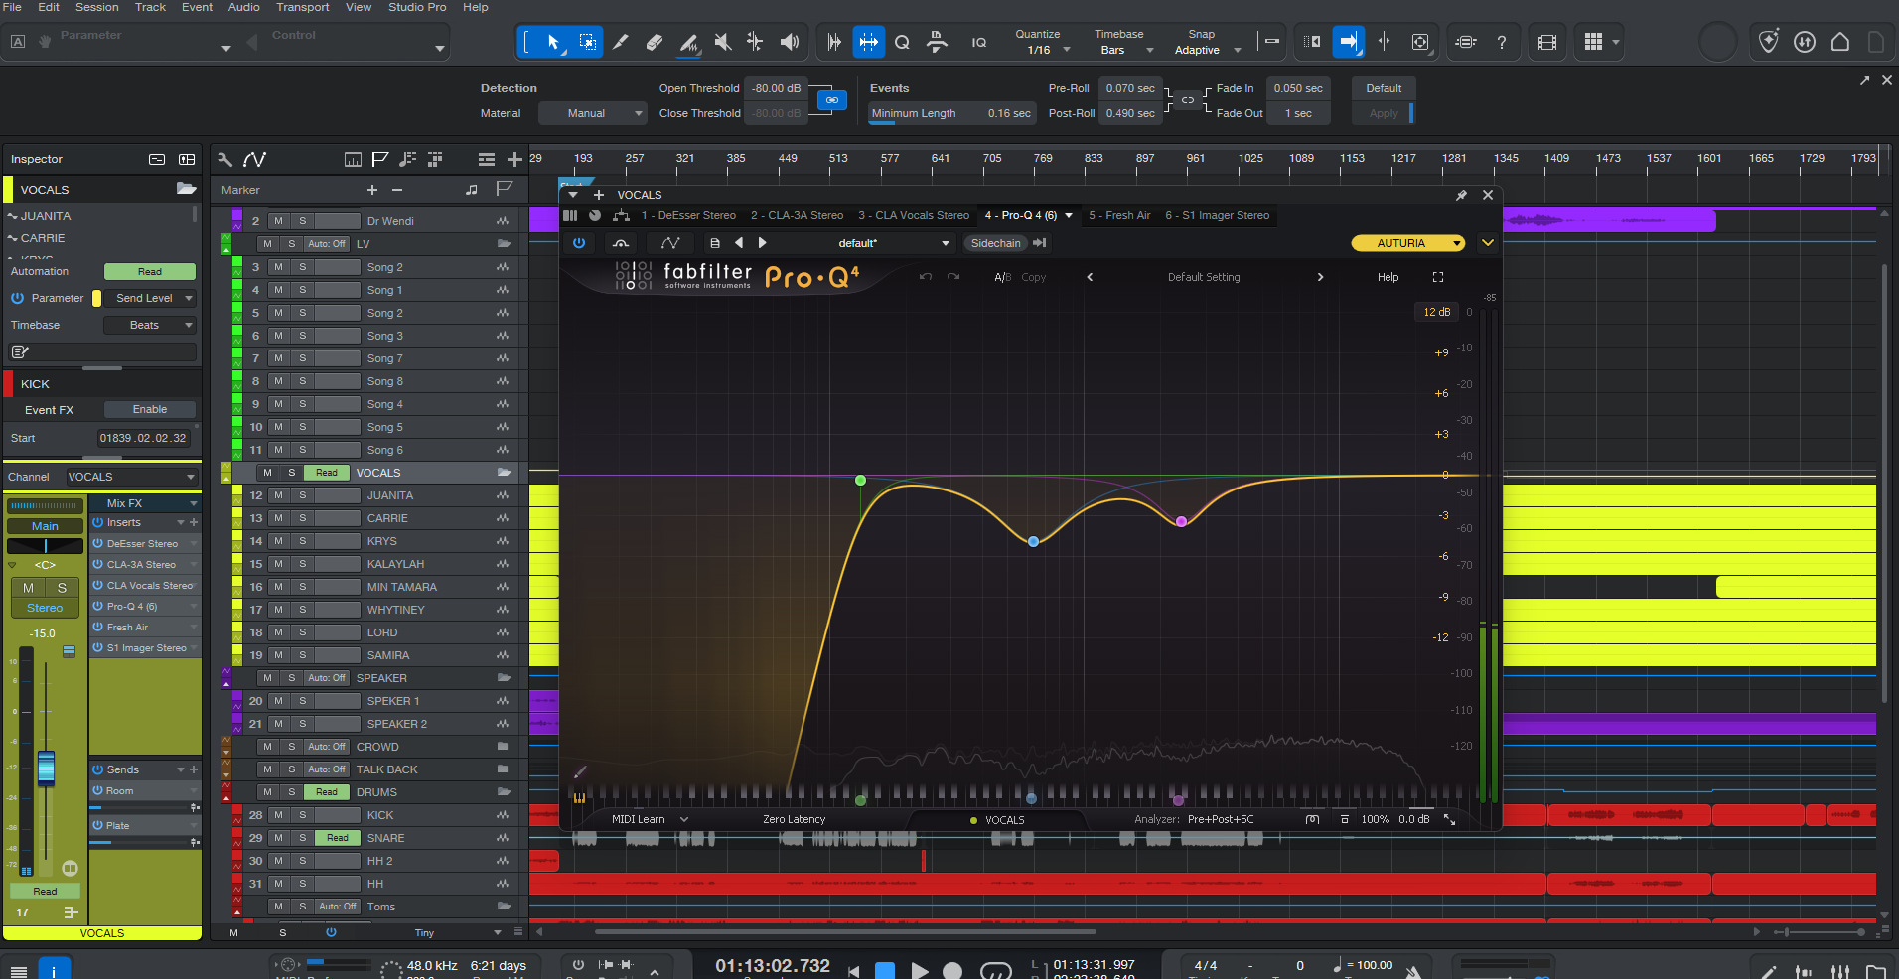Image resolution: width=1899 pixels, height=979 pixels.
Task: Select the Mute tool
Action: point(723,42)
